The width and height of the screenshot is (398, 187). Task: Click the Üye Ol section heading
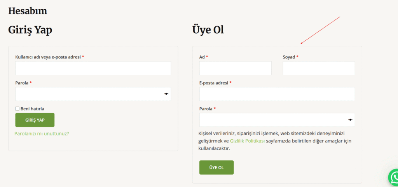(x=208, y=30)
